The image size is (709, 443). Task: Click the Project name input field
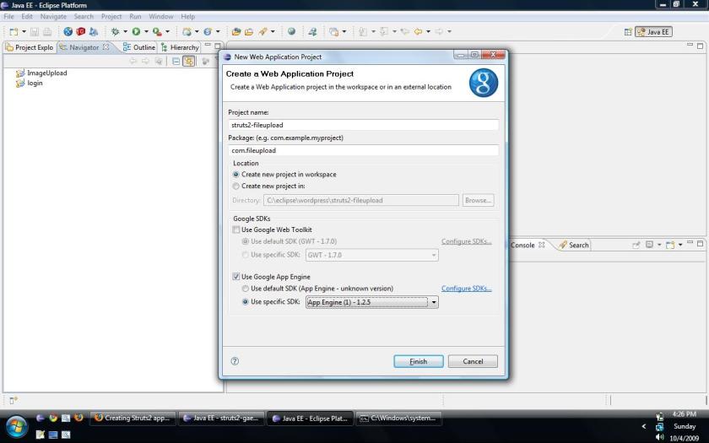click(363, 125)
